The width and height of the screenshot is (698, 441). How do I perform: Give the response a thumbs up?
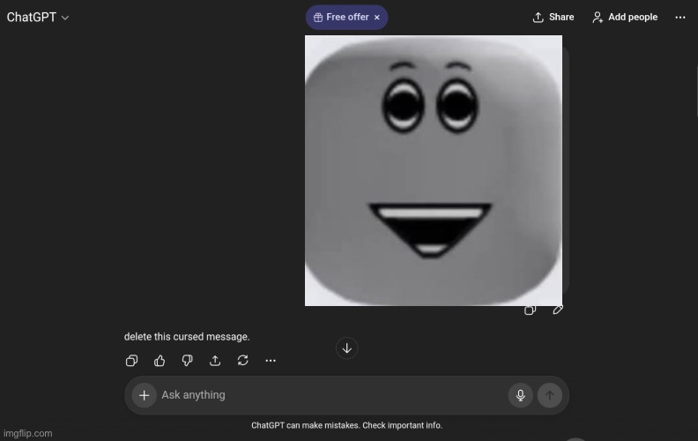[x=160, y=361]
